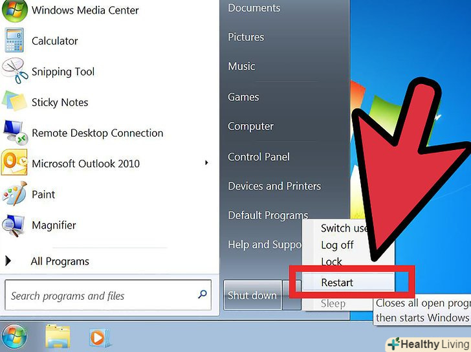471x352 pixels.
Task: Expand All Programs arrow
Action: click(8, 261)
